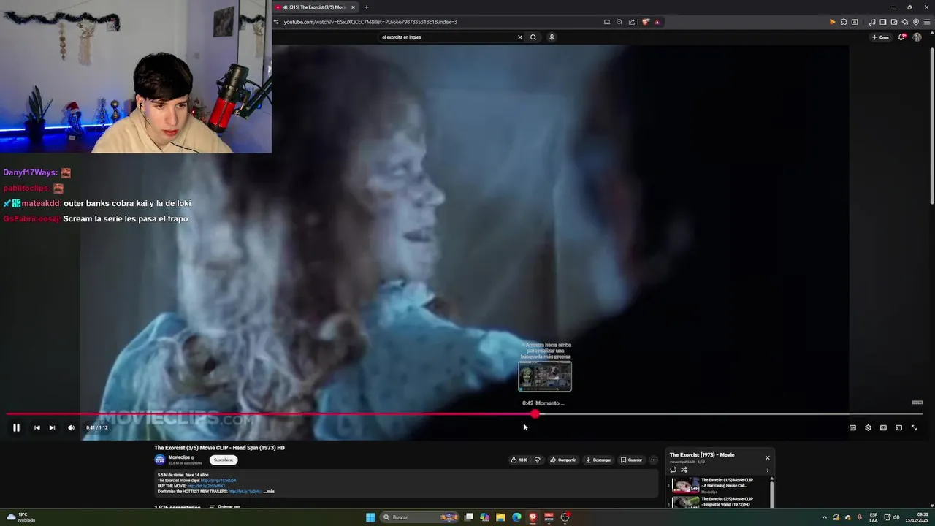Skip to the next playlist video
This screenshot has height=526, width=935.
coord(52,428)
